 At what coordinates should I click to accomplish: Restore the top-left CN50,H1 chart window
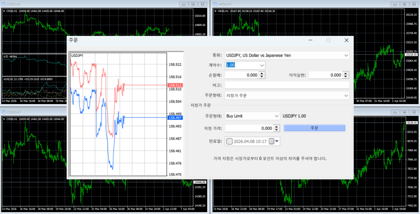click(x=193, y=4)
